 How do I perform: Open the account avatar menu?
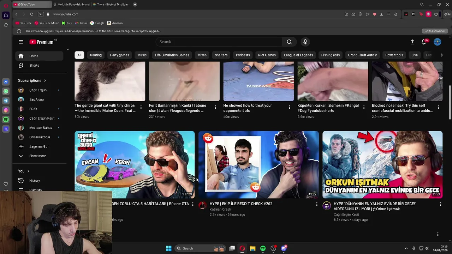point(437,42)
